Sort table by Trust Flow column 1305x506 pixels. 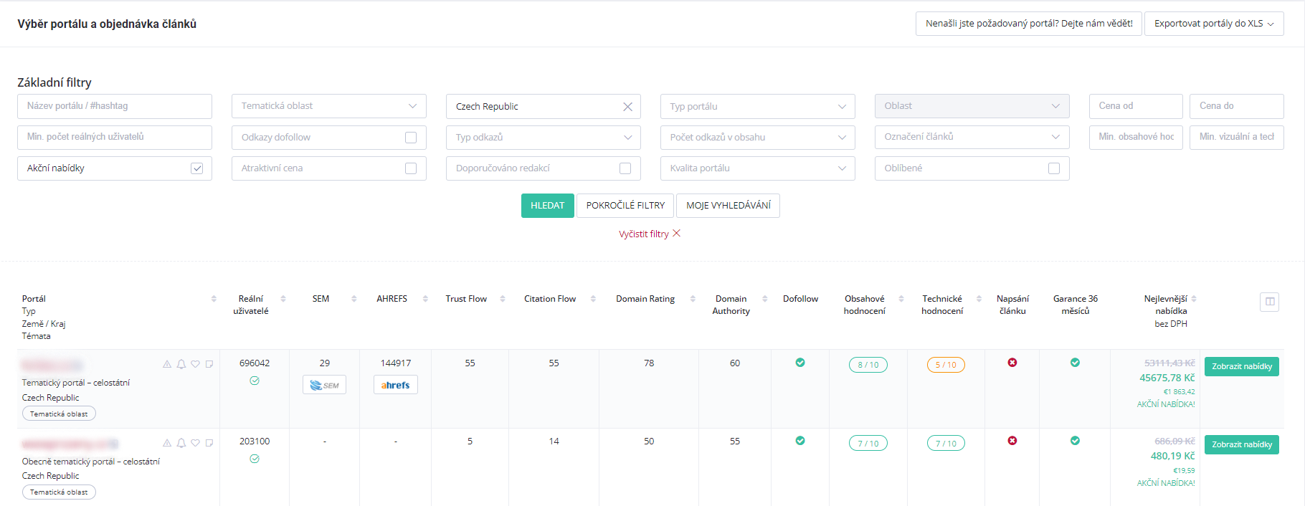tap(466, 299)
